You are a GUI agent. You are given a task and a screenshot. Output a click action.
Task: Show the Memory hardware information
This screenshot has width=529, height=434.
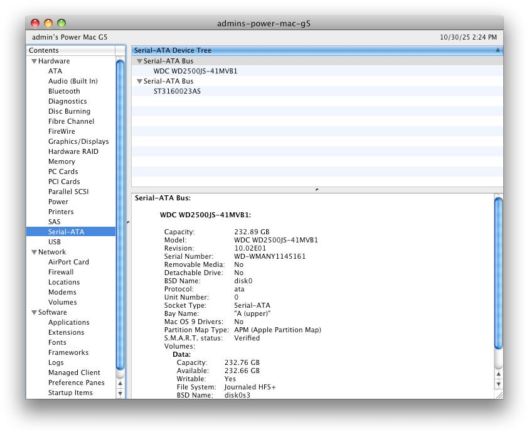point(61,161)
